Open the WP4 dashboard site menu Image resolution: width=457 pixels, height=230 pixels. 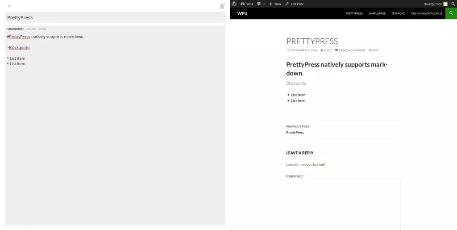tap(247, 4)
